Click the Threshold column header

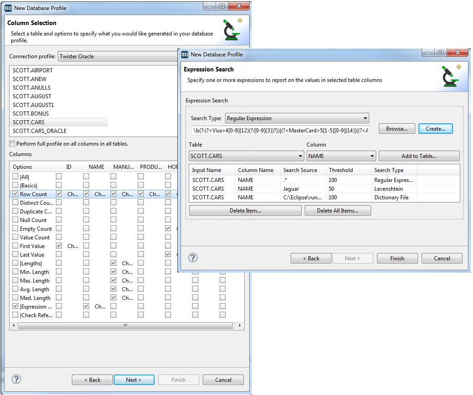pos(348,170)
